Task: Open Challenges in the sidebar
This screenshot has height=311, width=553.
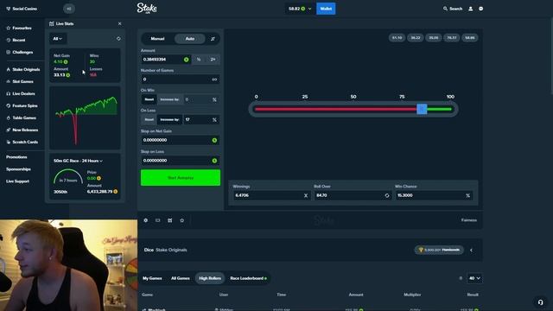Action: pos(20,52)
